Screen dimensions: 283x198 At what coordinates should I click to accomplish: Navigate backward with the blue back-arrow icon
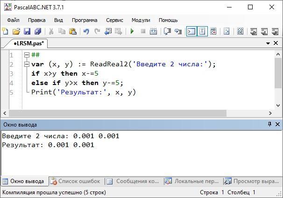[x=108, y=31]
